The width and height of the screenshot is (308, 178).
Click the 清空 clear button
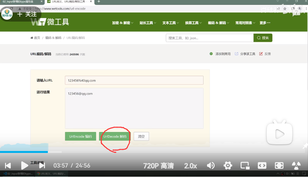click(141, 136)
